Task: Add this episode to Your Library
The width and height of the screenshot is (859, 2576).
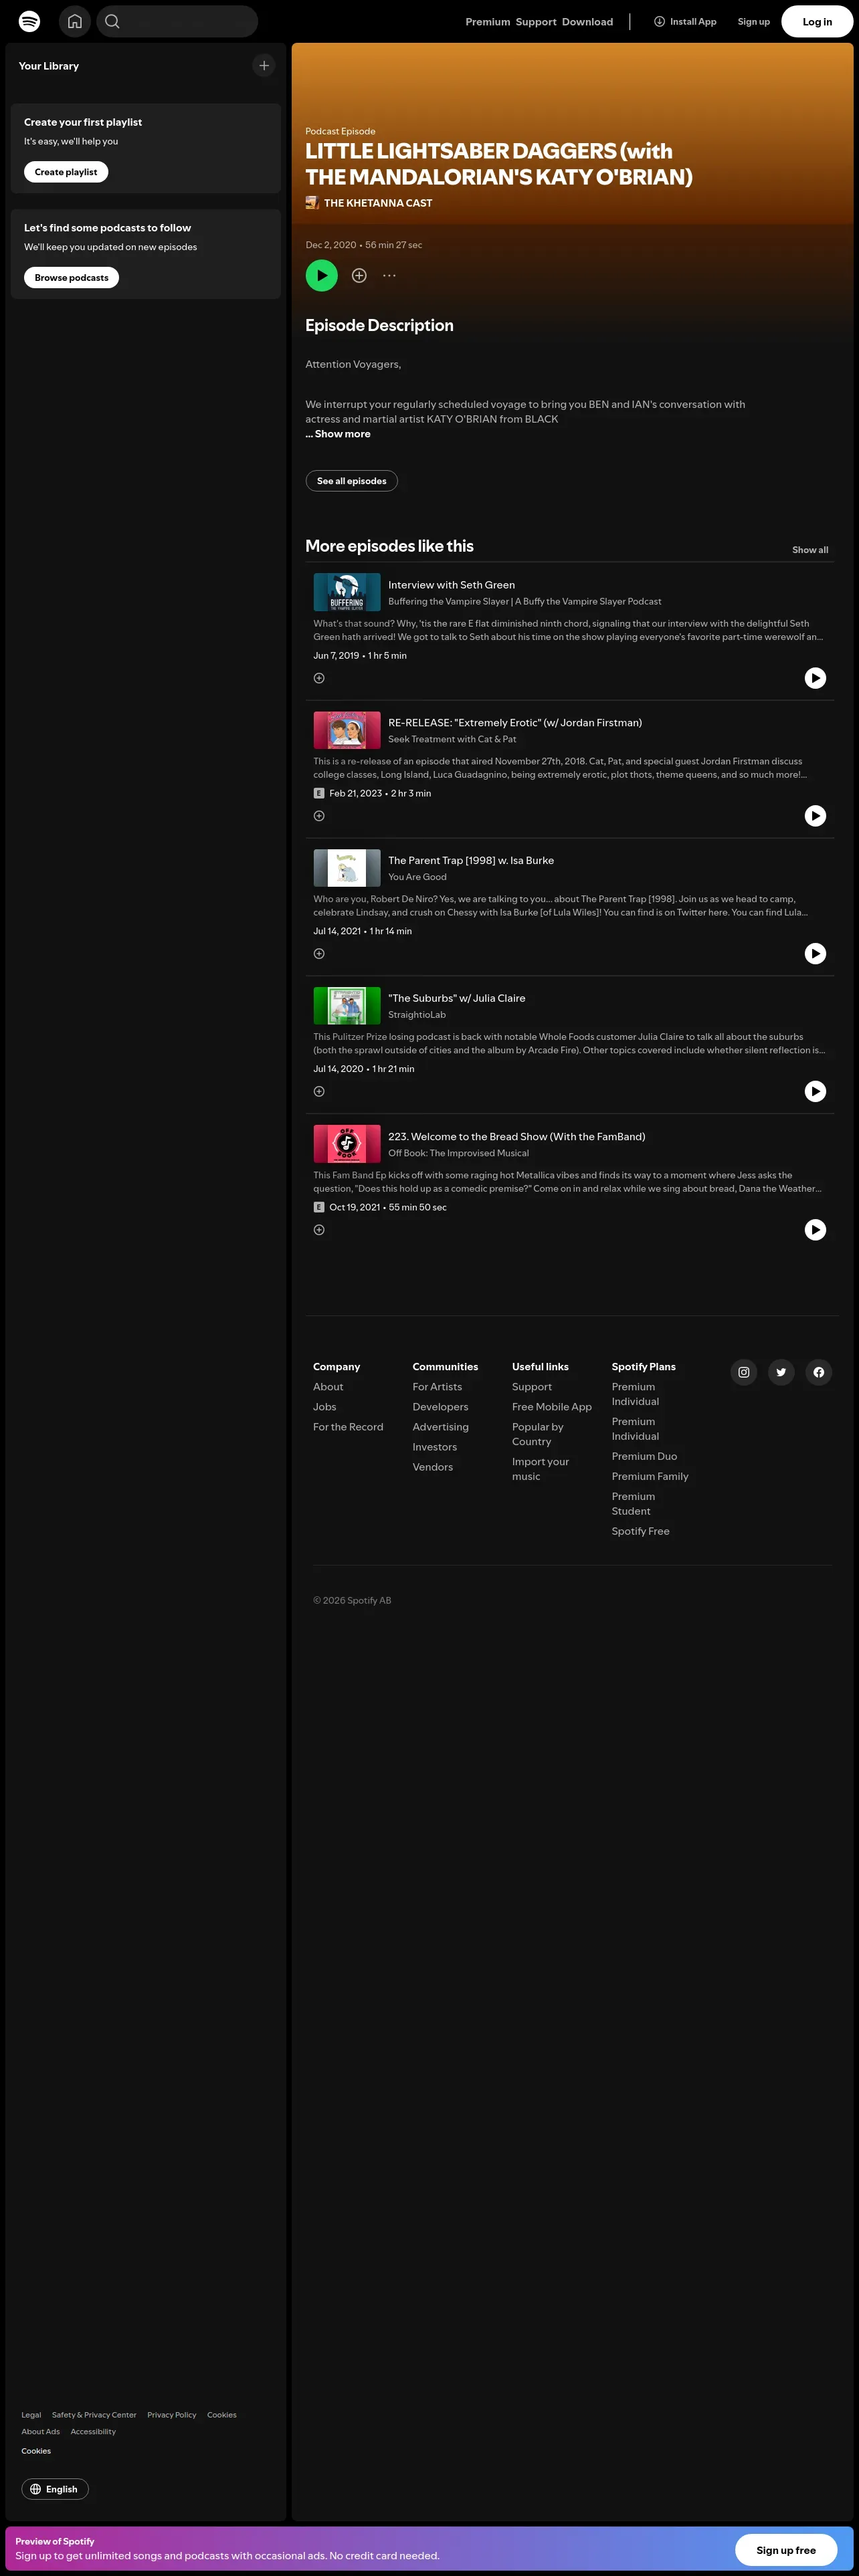Action: coord(359,275)
